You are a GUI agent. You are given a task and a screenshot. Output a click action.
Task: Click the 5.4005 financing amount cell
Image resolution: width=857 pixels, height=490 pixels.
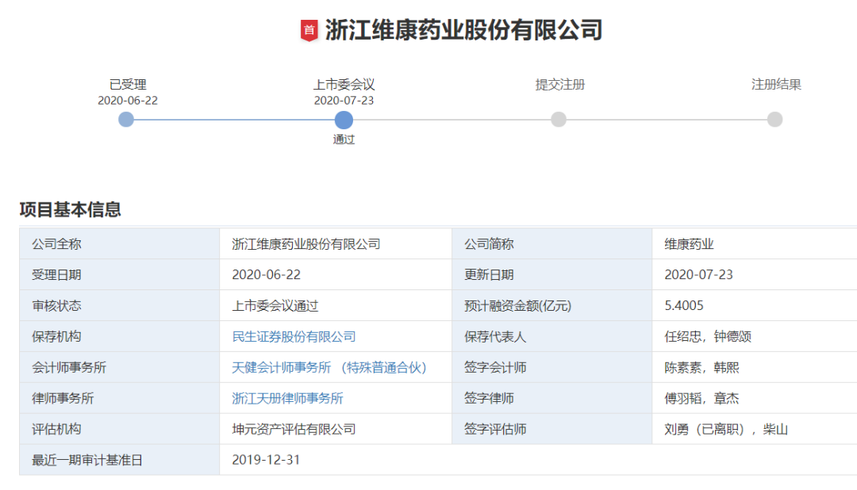(684, 306)
